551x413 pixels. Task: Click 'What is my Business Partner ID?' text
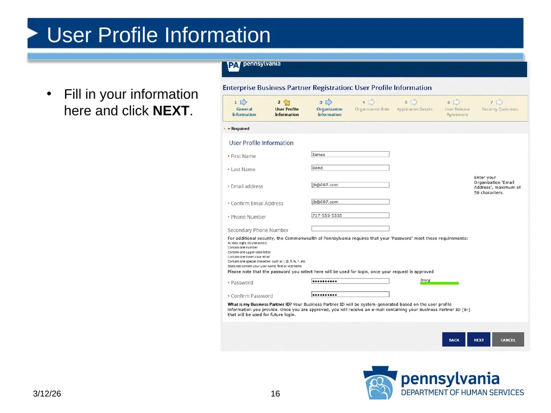coord(260,304)
